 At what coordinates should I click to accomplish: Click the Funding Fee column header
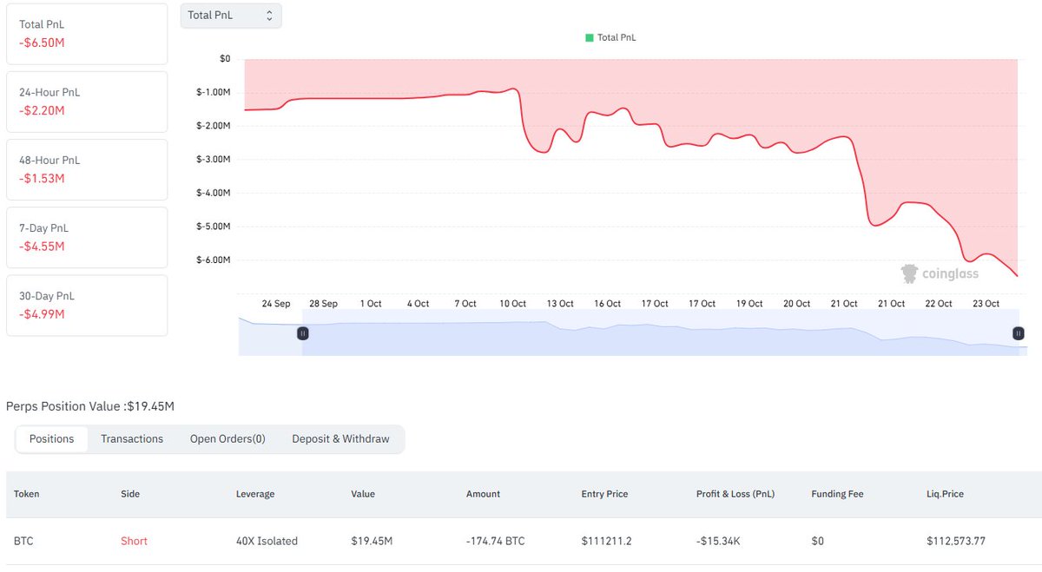coord(839,494)
